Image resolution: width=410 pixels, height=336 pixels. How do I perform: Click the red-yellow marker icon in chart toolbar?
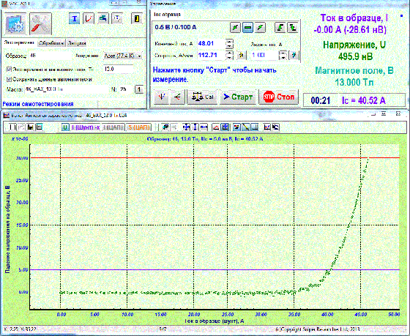click(x=237, y=127)
